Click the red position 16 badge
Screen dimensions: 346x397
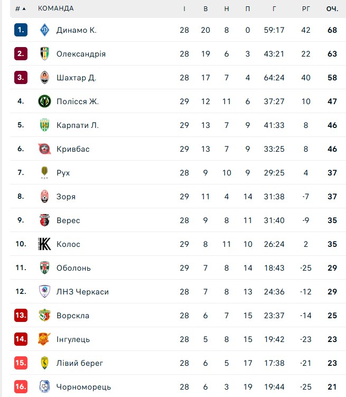click(21, 387)
